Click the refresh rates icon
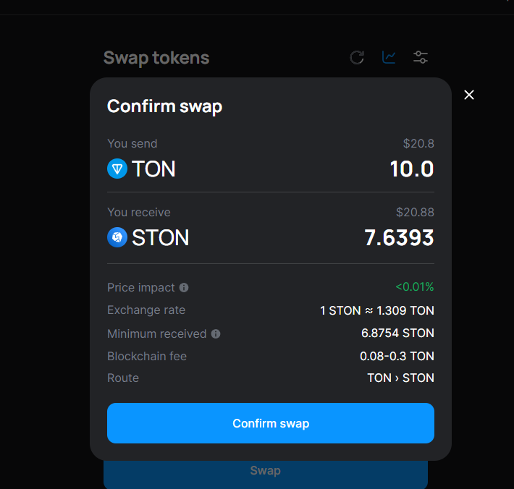Image resolution: width=514 pixels, height=489 pixels. (357, 57)
